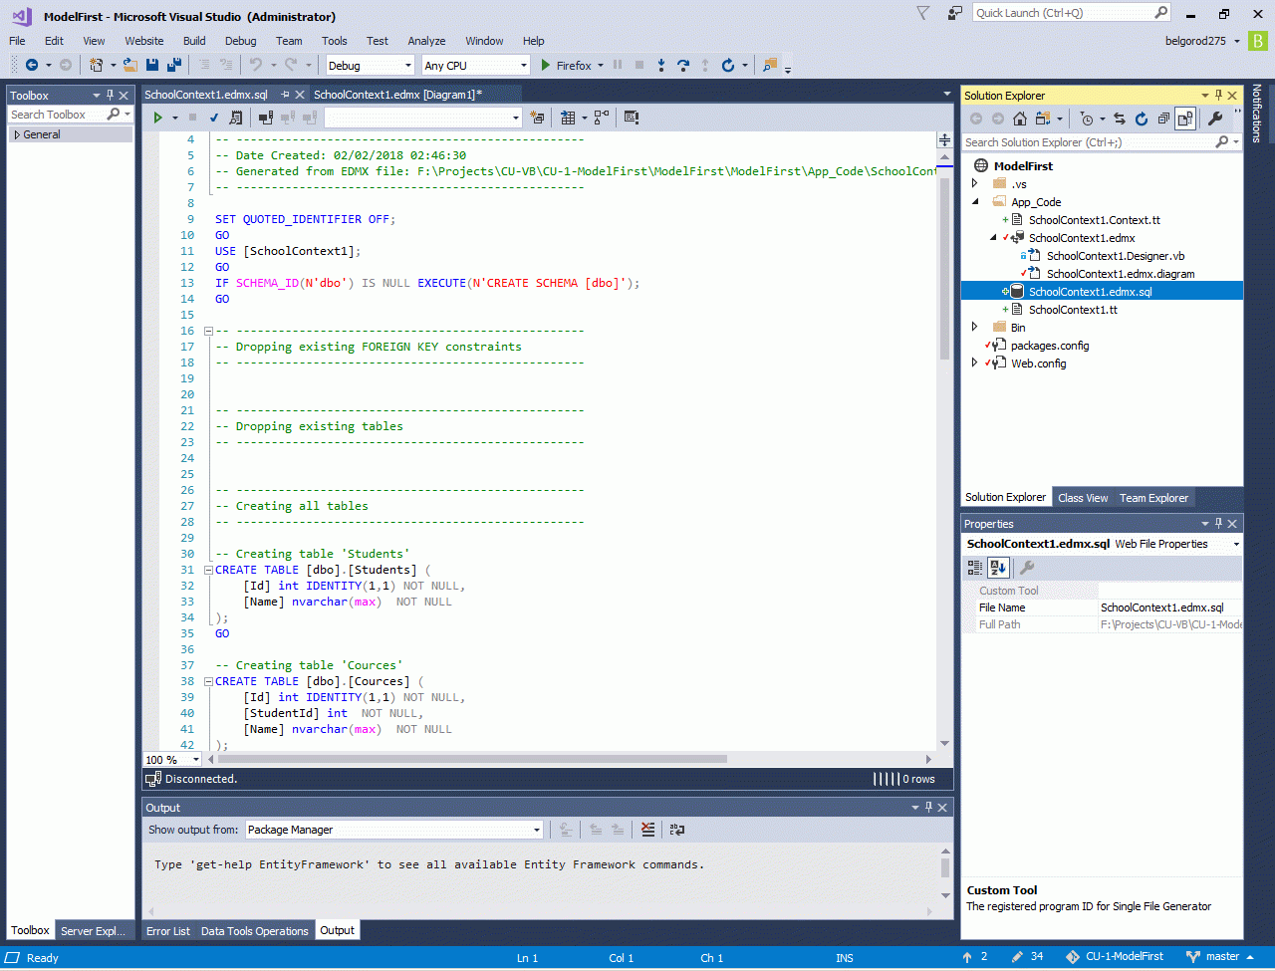Click the Results to Grid icon
The width and height of the screenshot is (1275, 971).
point(568,117)
